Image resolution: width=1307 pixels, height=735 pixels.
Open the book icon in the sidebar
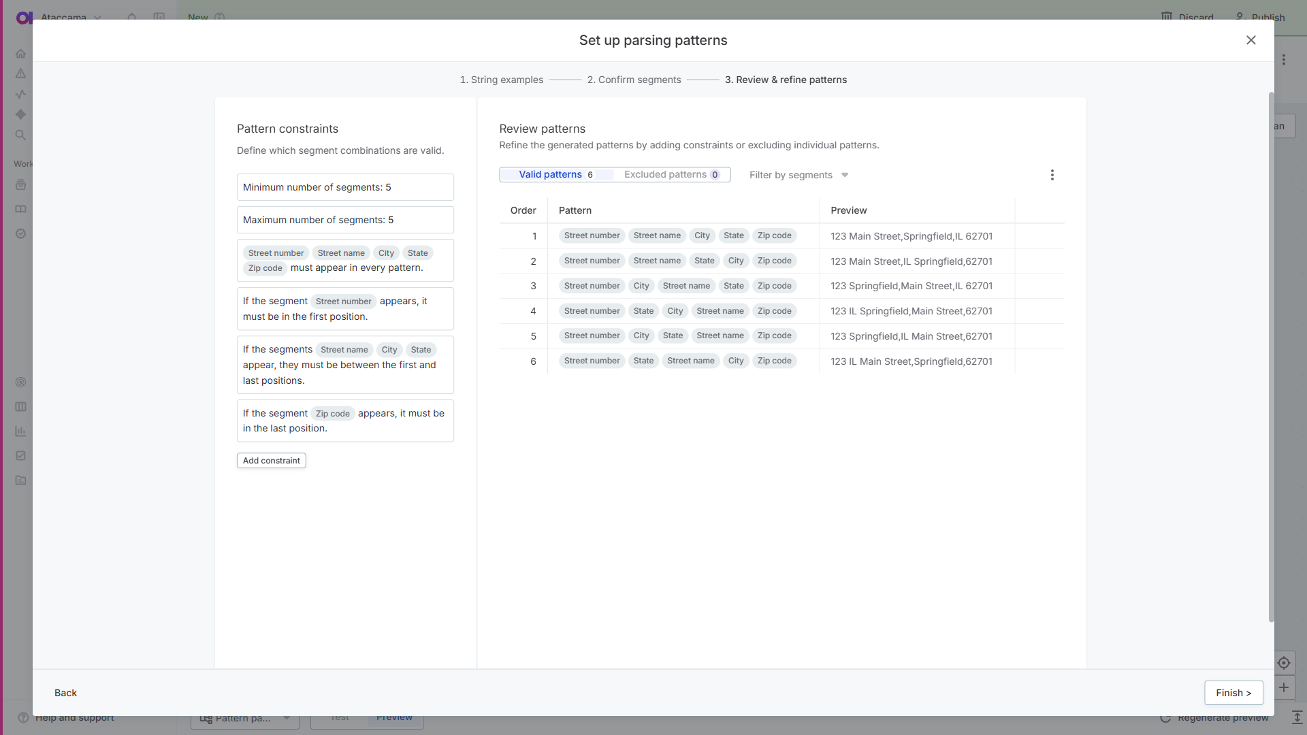tap(21, 209)
